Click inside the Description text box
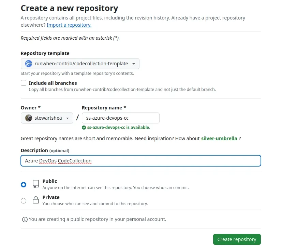Image resolution: width=296 pixels, height=251 pixels. 141,161
